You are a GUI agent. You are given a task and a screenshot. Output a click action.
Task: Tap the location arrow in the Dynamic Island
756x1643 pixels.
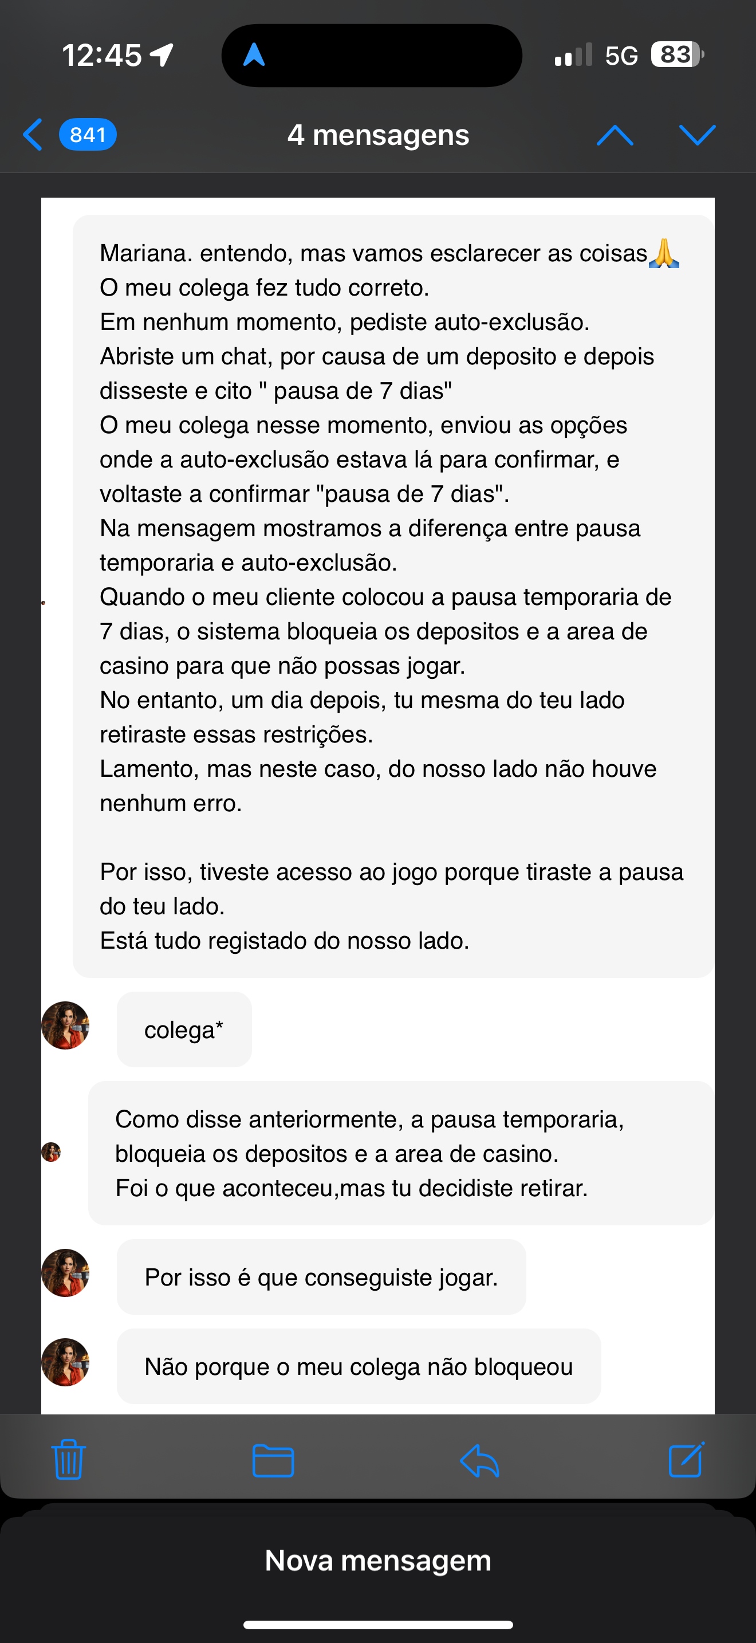point(254,55)
